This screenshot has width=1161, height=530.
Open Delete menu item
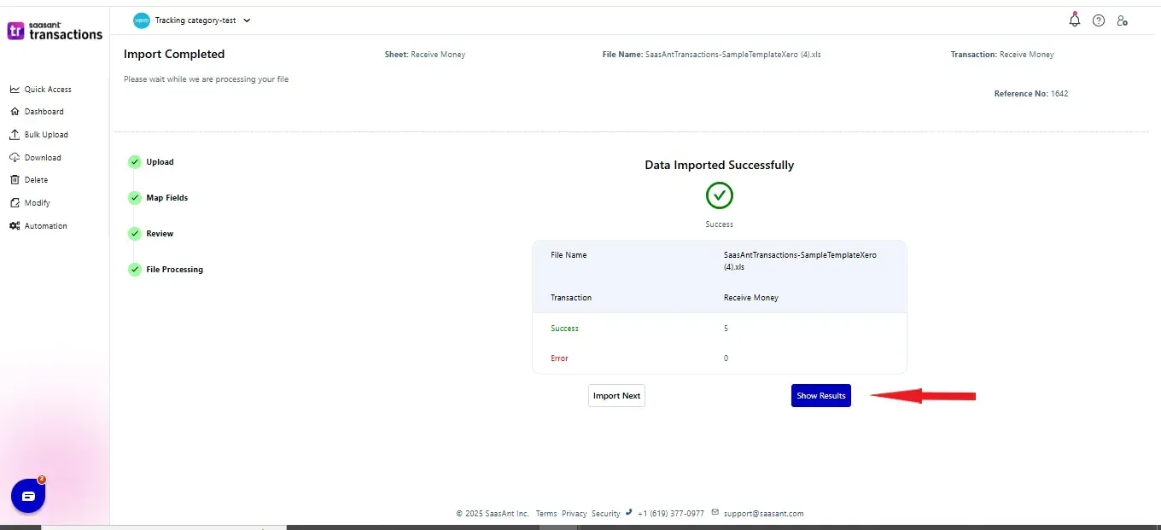[x=36, y=180]
